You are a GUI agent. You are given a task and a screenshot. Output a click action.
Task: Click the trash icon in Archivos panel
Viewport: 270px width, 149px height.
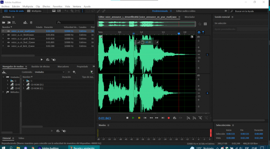tap(31, 22)
